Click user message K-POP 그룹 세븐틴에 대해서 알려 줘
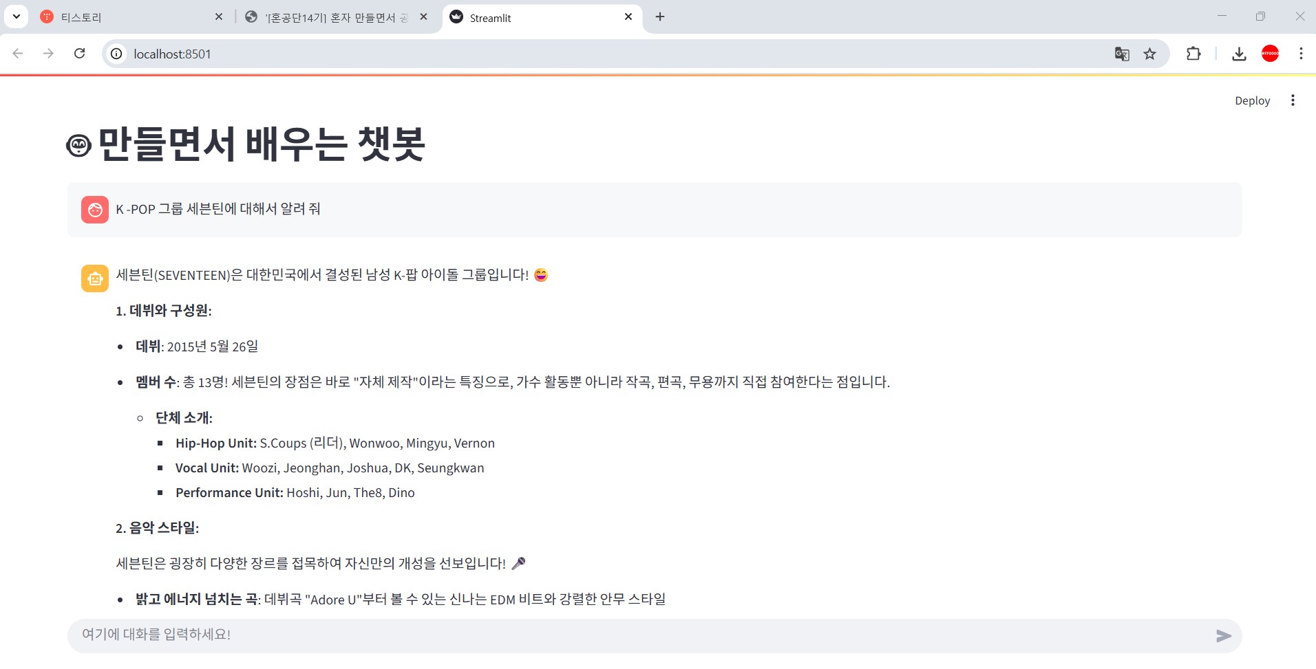1316x669 pixels. point(218,209)
